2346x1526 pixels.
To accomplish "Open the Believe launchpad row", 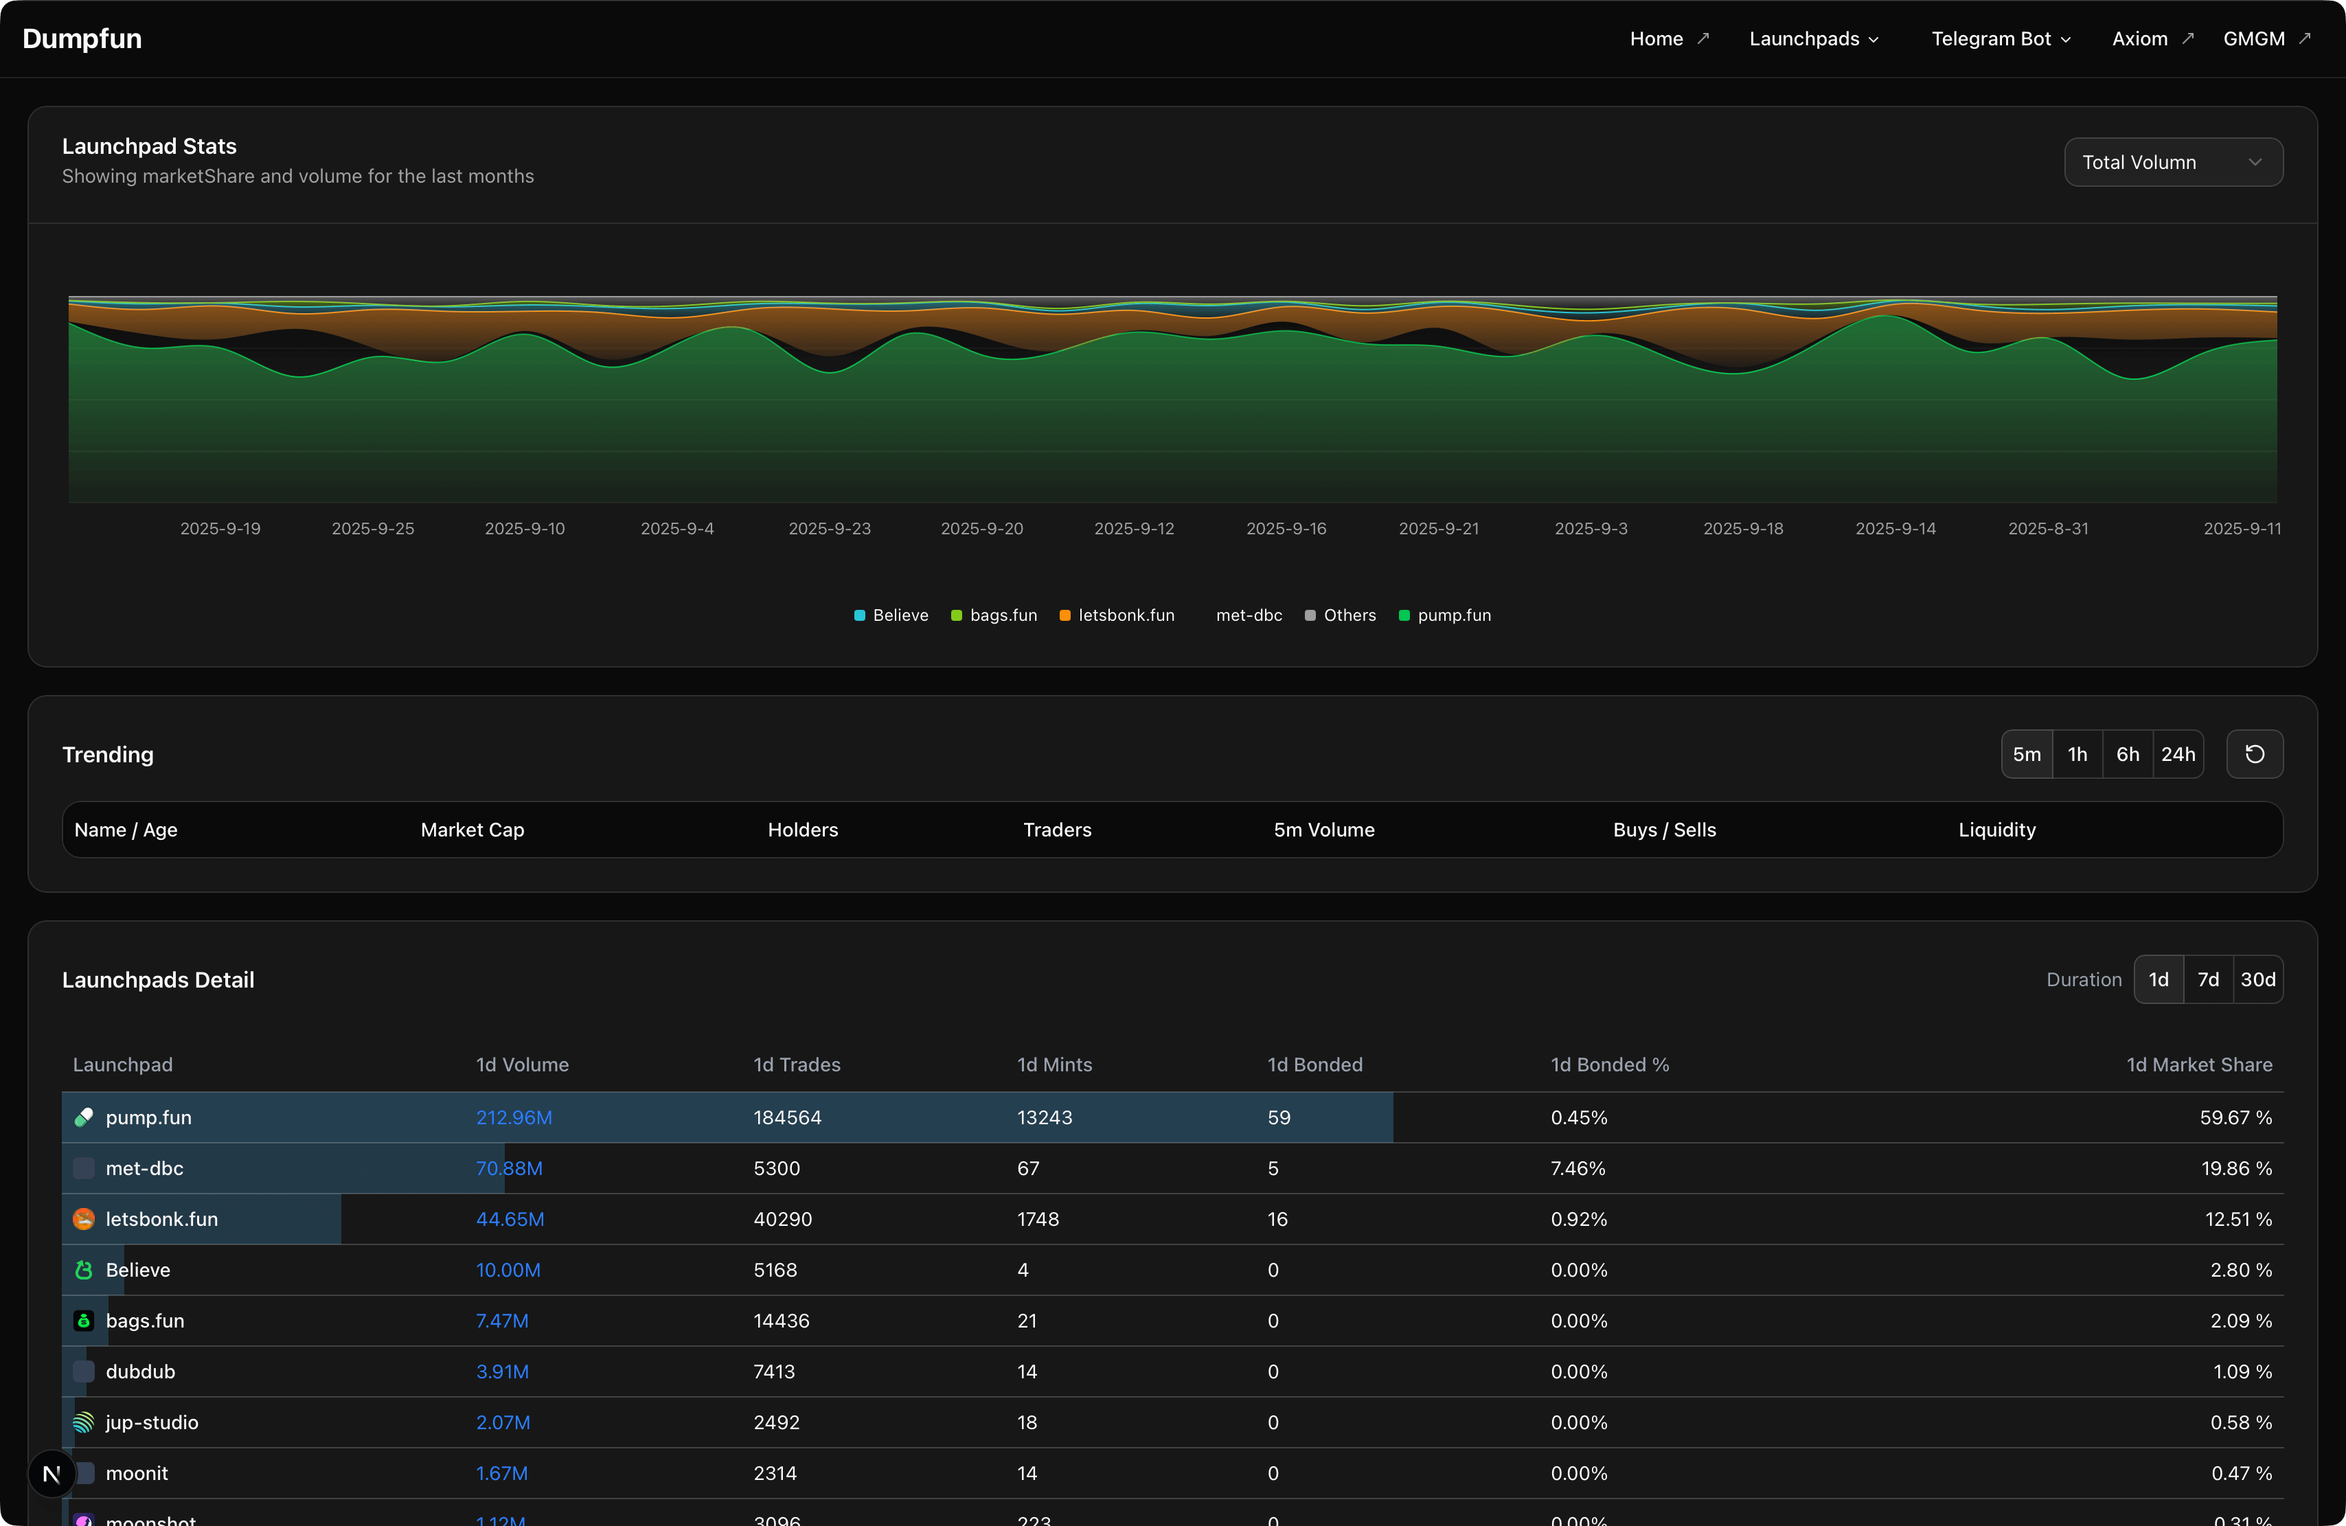I will [1172, 1270].
